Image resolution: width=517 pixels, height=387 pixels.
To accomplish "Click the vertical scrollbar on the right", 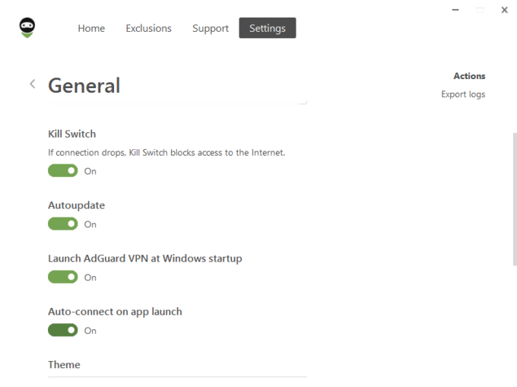I will click(x=515, y=198).
